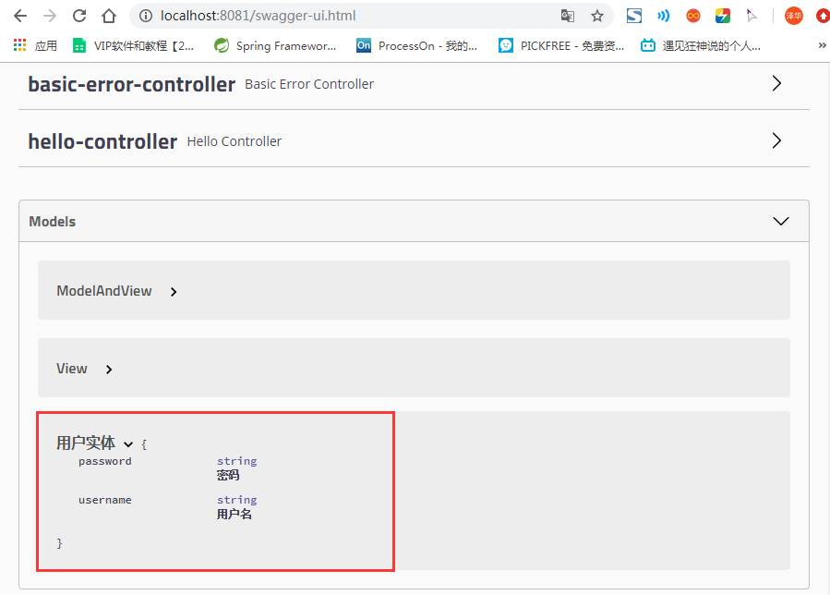
Task: Reload the swagger-ui page
Action: (x=79, y=16)
